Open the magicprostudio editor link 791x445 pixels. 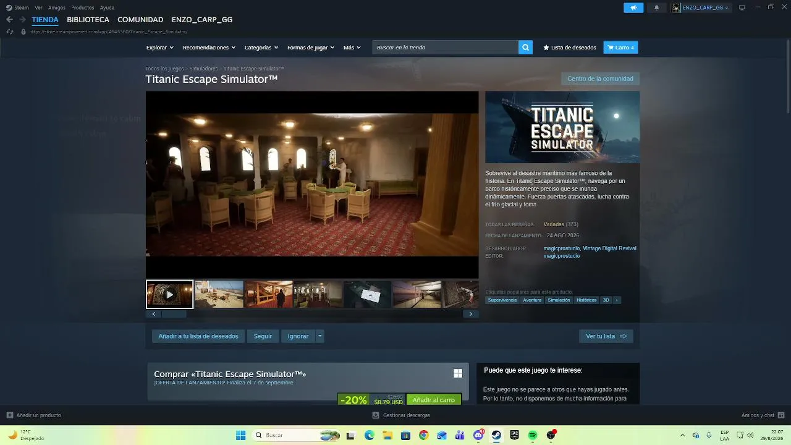tap(562, 256)
